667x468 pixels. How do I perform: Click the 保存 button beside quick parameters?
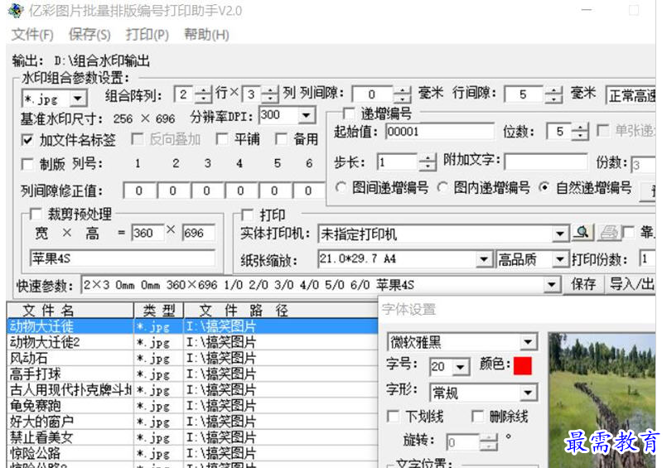click(x=583, y=284)
